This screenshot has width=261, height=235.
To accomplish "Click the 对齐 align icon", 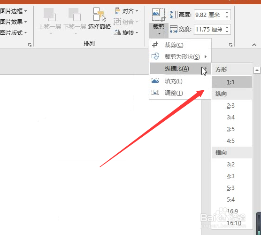I will tap(117, 11).
